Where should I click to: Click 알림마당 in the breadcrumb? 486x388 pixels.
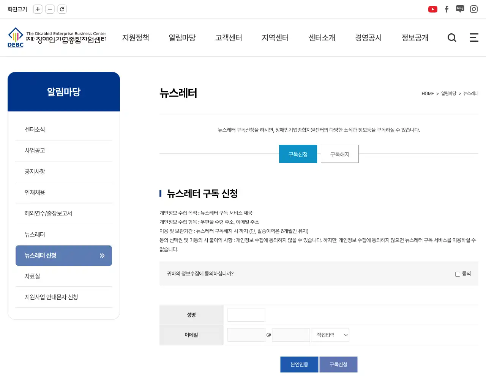448,94
